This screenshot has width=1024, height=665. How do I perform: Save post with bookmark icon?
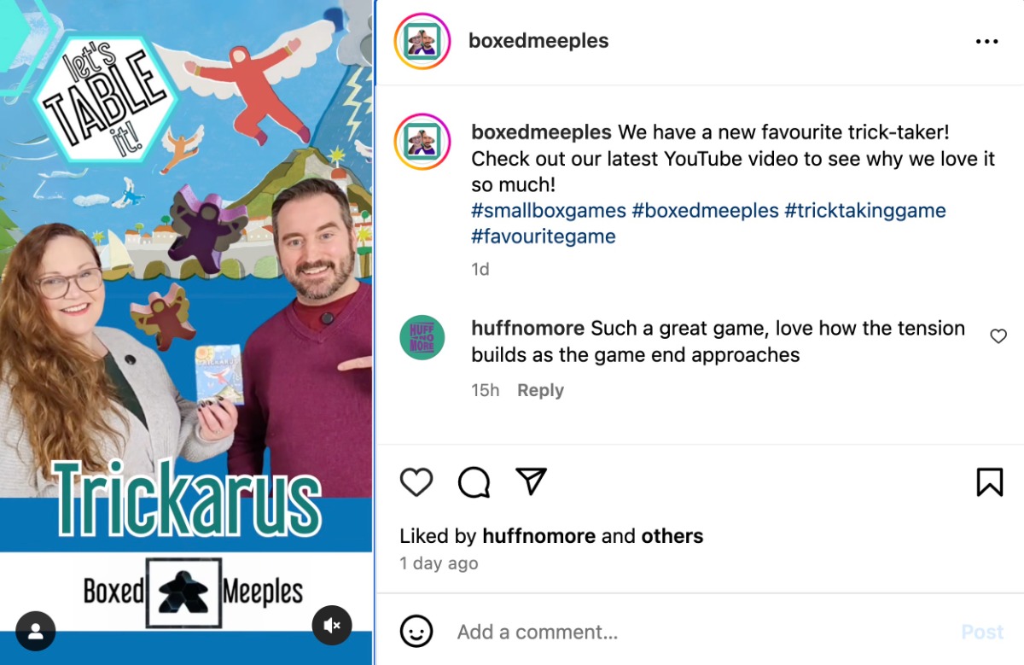coord(989,482)
